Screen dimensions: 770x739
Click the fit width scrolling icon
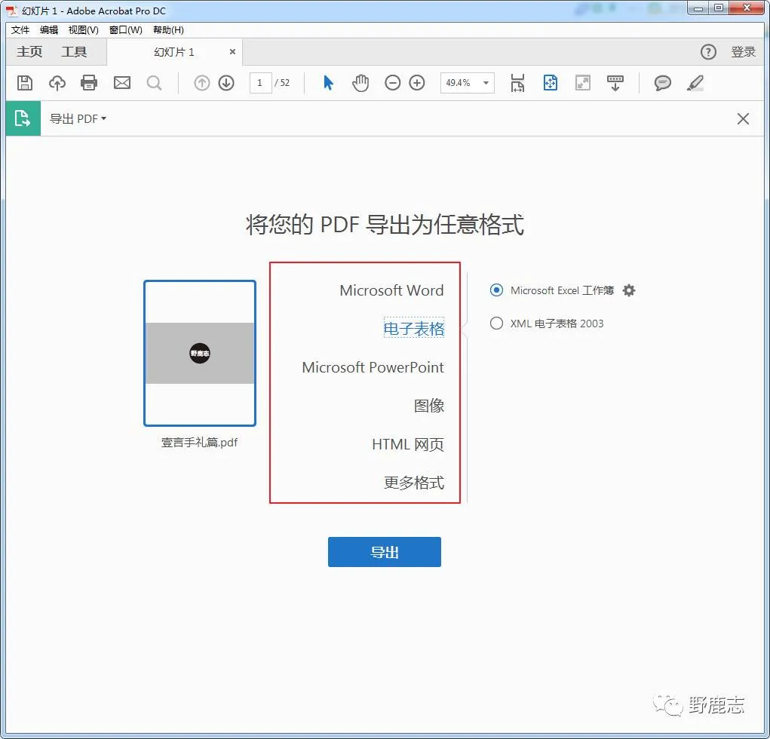pyautogui.click(x=517, y=83)
